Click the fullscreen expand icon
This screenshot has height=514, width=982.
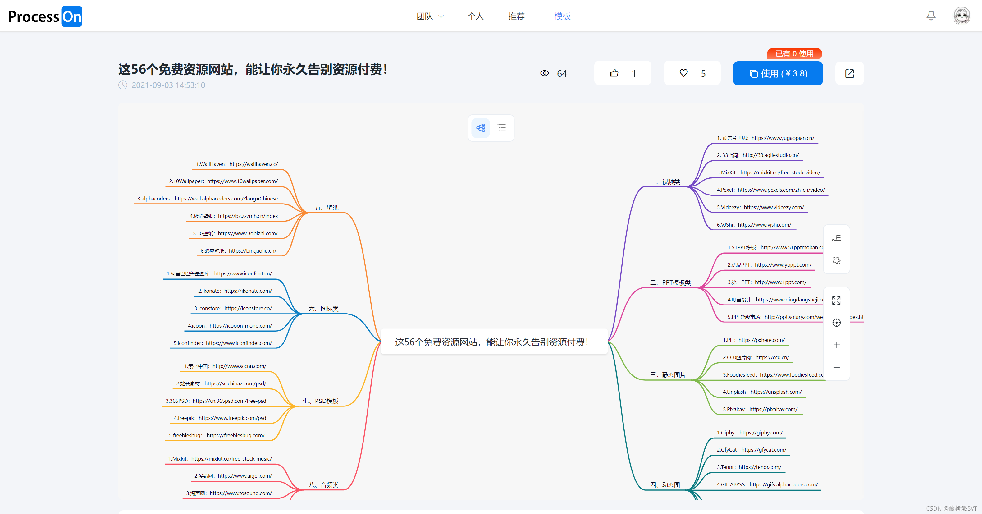[836, 301]
